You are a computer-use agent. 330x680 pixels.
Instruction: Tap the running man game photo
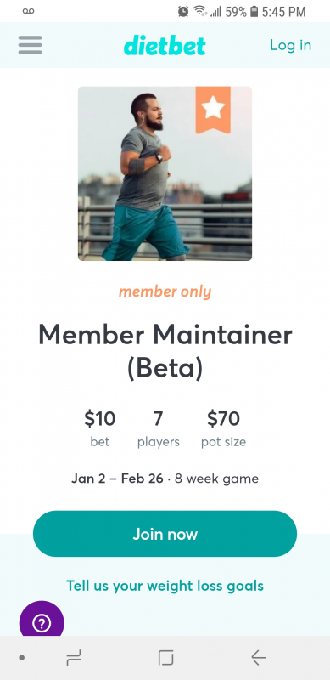(x=165, y=173)
